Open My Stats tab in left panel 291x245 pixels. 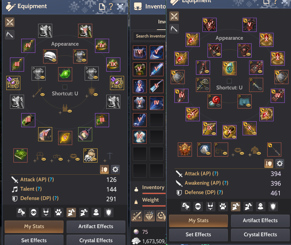[x=34, y=227]
